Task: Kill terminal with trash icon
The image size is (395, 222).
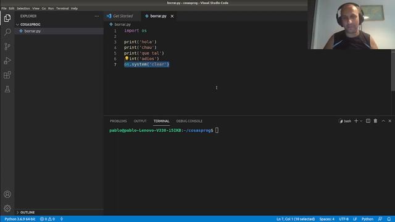Action: (x=375, y=121)
